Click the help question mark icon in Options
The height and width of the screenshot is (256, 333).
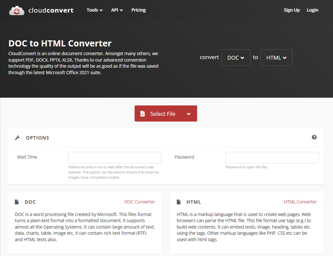314,137
